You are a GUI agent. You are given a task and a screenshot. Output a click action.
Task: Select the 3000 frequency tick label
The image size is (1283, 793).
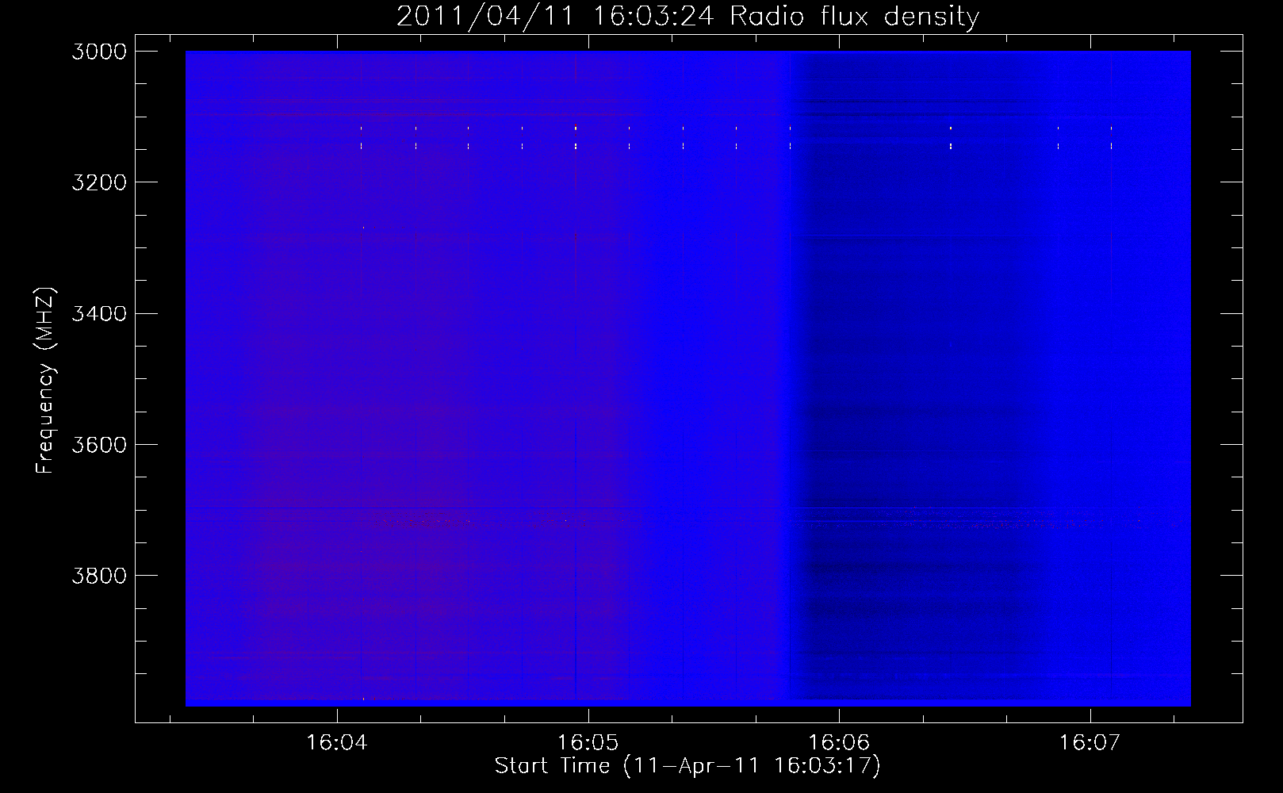click(99, 52)
